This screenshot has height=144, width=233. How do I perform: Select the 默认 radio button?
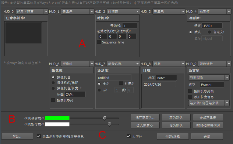tap(190, 32)
